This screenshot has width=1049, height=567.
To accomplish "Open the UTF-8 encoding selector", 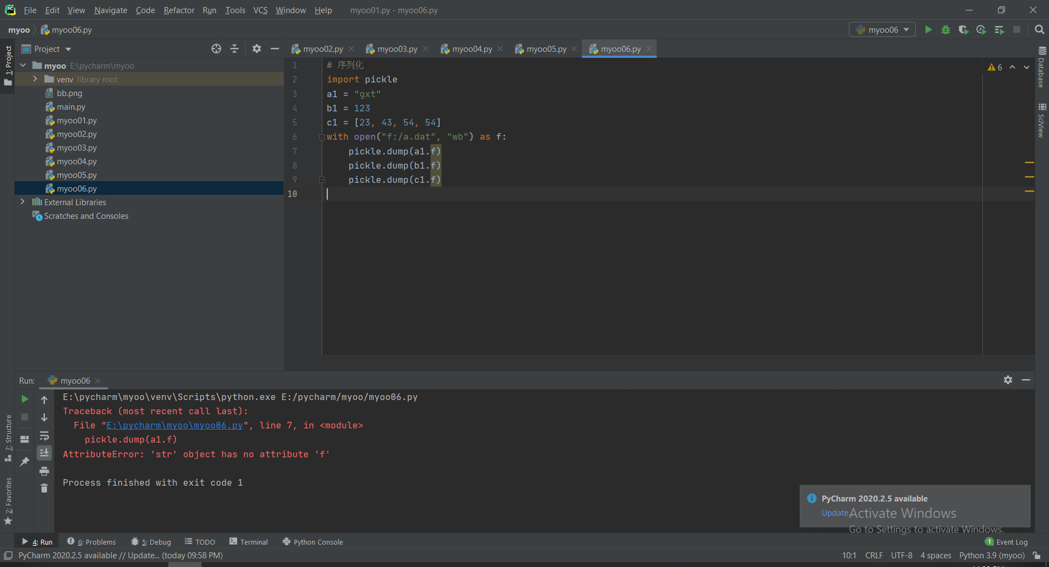I will (901, 556).
